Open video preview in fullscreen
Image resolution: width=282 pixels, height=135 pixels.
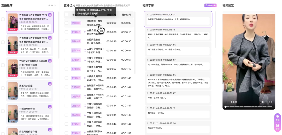tap(270, 102)
